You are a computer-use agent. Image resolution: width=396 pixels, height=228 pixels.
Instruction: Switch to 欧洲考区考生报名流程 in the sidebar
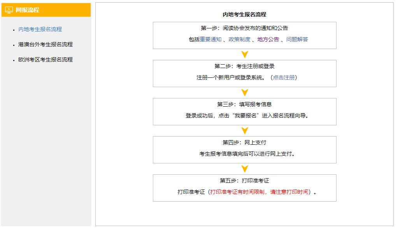click(x=46, y=60)
